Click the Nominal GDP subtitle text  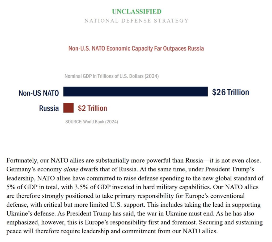(x=112, y=76)
